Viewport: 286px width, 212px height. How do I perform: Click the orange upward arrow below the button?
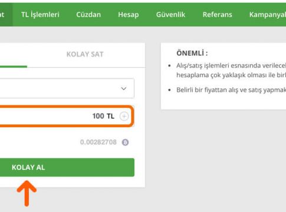[x=27, y=194]
